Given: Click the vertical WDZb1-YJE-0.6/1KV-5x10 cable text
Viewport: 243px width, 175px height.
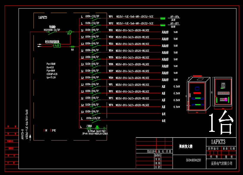Looking at the screenshot, I should 27,124.
